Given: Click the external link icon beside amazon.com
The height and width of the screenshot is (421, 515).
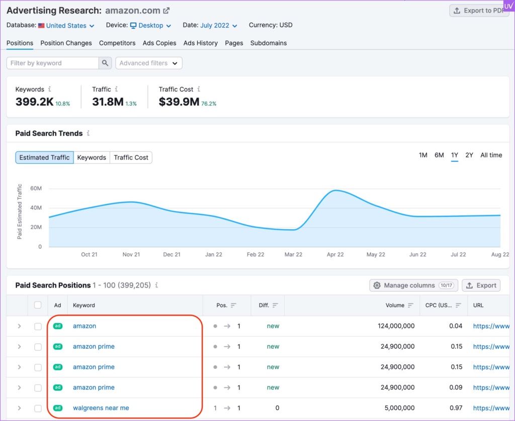Looking at the screenshot, I should coord(166,11).
